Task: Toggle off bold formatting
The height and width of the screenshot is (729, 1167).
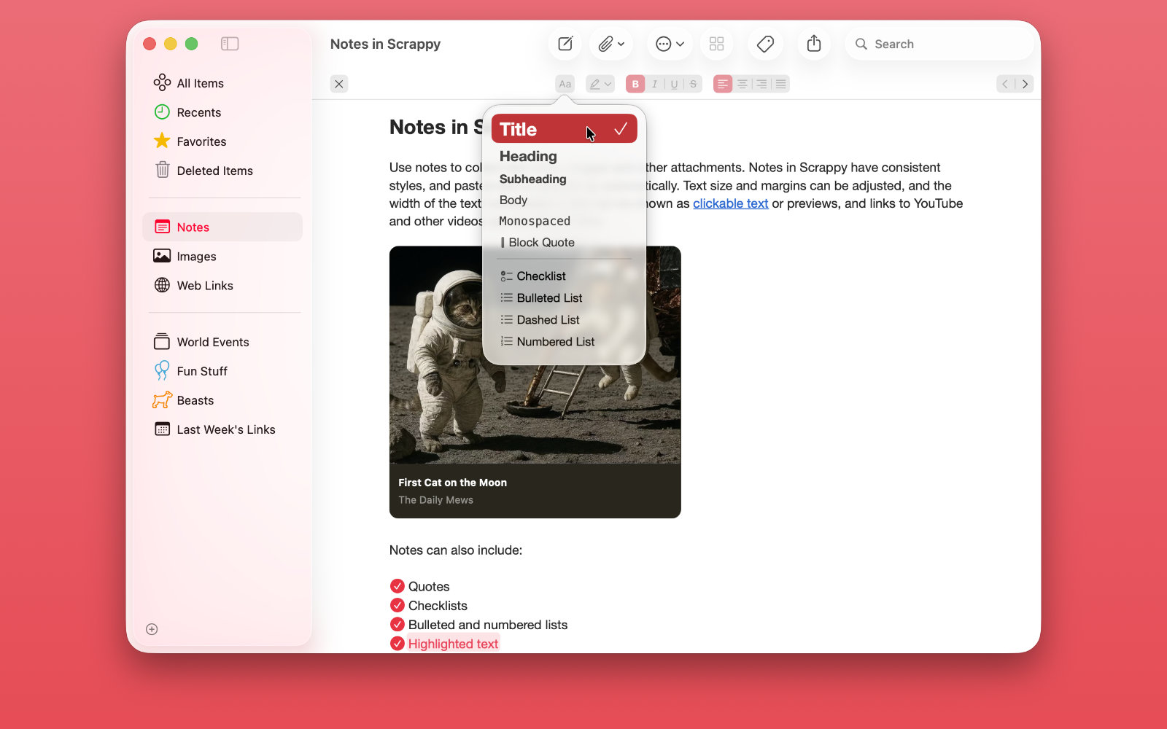Action: (635, 84)
